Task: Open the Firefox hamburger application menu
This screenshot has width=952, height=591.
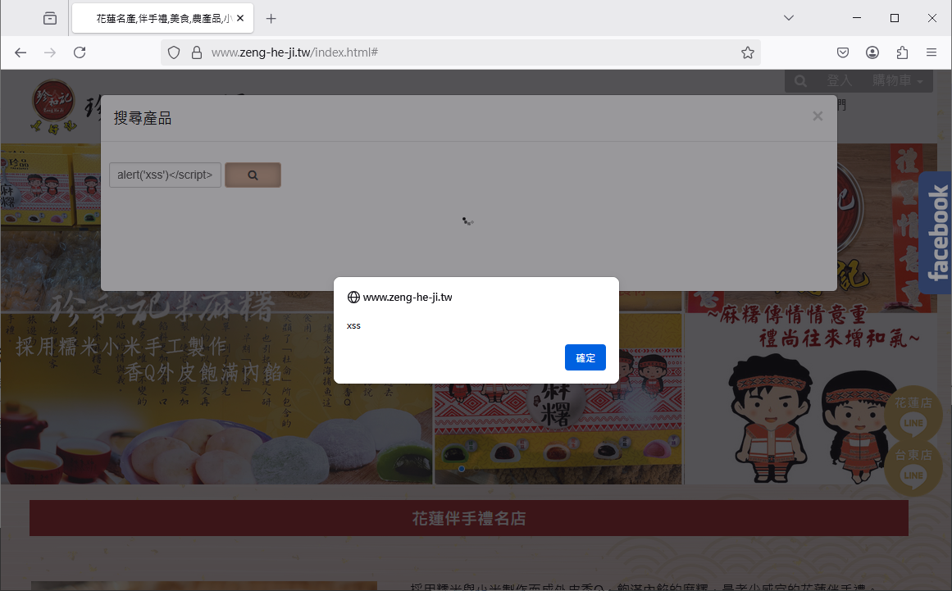Action: pyautogui.click(x=932, y=52)
